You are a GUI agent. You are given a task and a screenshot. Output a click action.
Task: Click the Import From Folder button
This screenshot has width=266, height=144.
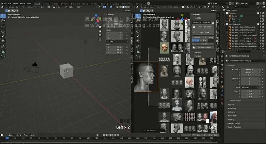[203, 27]
